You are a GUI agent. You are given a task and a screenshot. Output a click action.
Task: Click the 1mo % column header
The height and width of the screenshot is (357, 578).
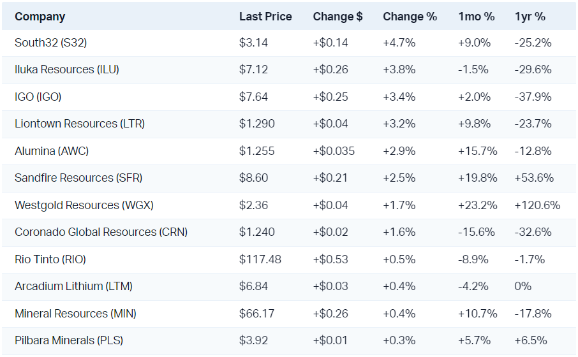476,17
